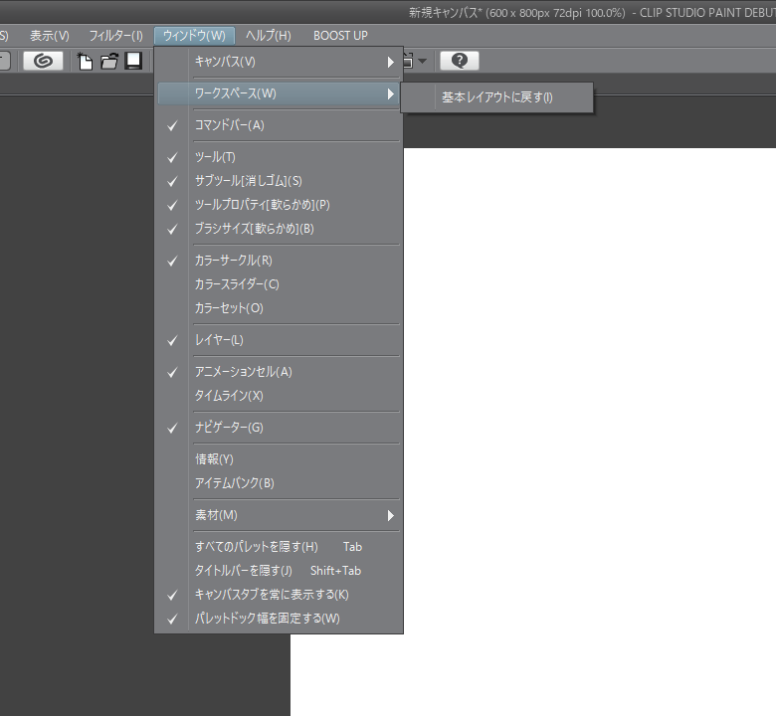Toggle ブラシサイズ[軟らかめ](B) palette
776x716 pixels.
click(279, 229)
